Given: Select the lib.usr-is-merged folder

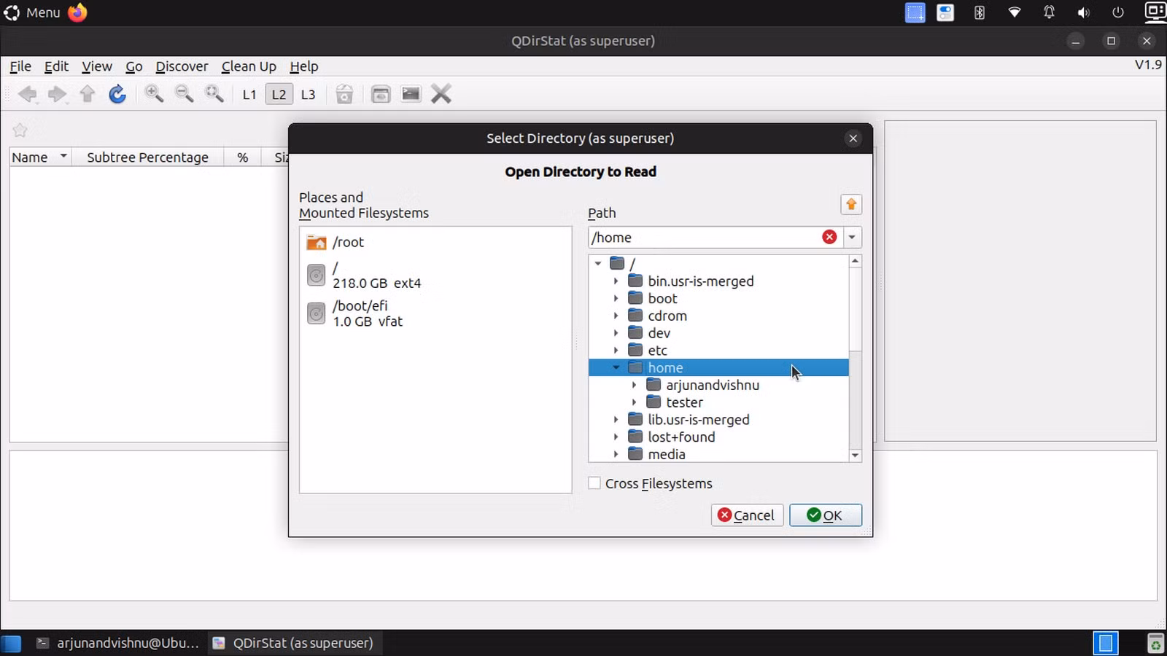Looking at the screenshot, I should (x=699, y=419).
